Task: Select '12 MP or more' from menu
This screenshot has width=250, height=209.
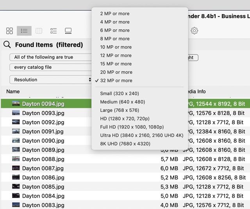Action: pos(116,55)
